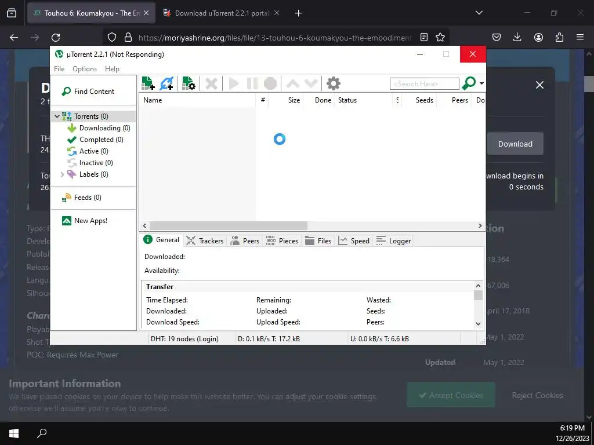Click the Download button on browser page
This screenshot has width=594, height=445.
click(x=515, y=144)
